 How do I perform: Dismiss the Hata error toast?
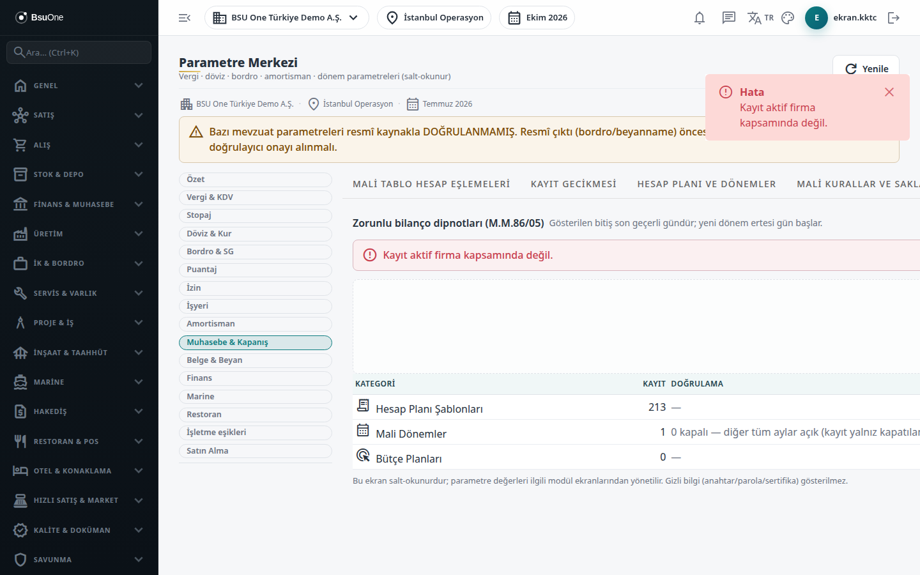(x=889, y=92)
